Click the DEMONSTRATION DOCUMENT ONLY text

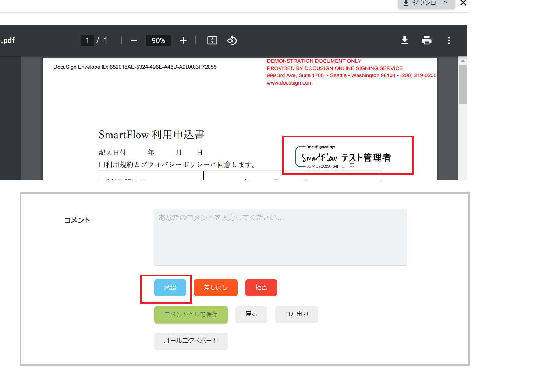tap(314, 61)
